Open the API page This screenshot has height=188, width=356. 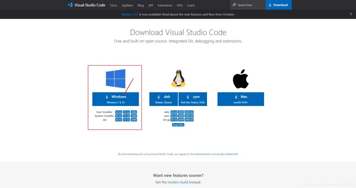click(x=151, y=5)
